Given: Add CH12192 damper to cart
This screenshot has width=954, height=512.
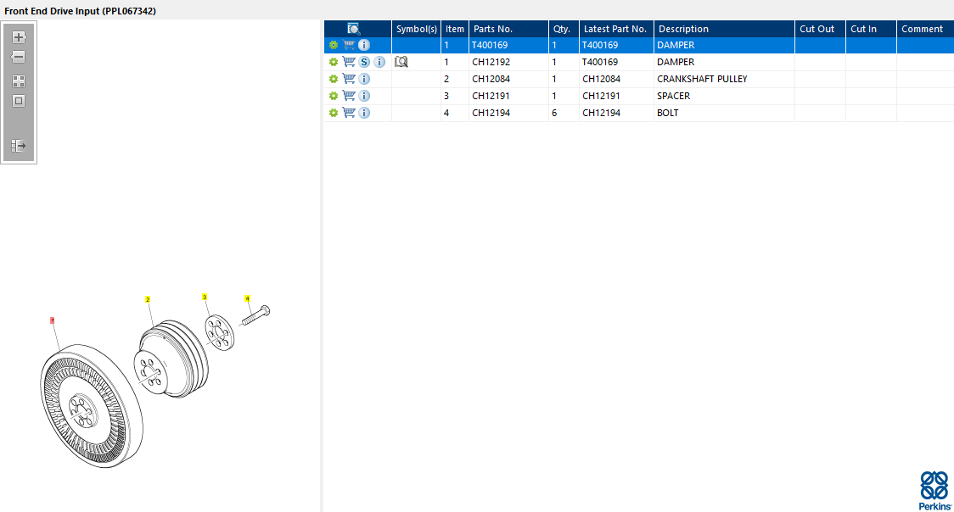Looking at the screenshot, I should pyautogui.click(x=349, y=61).
